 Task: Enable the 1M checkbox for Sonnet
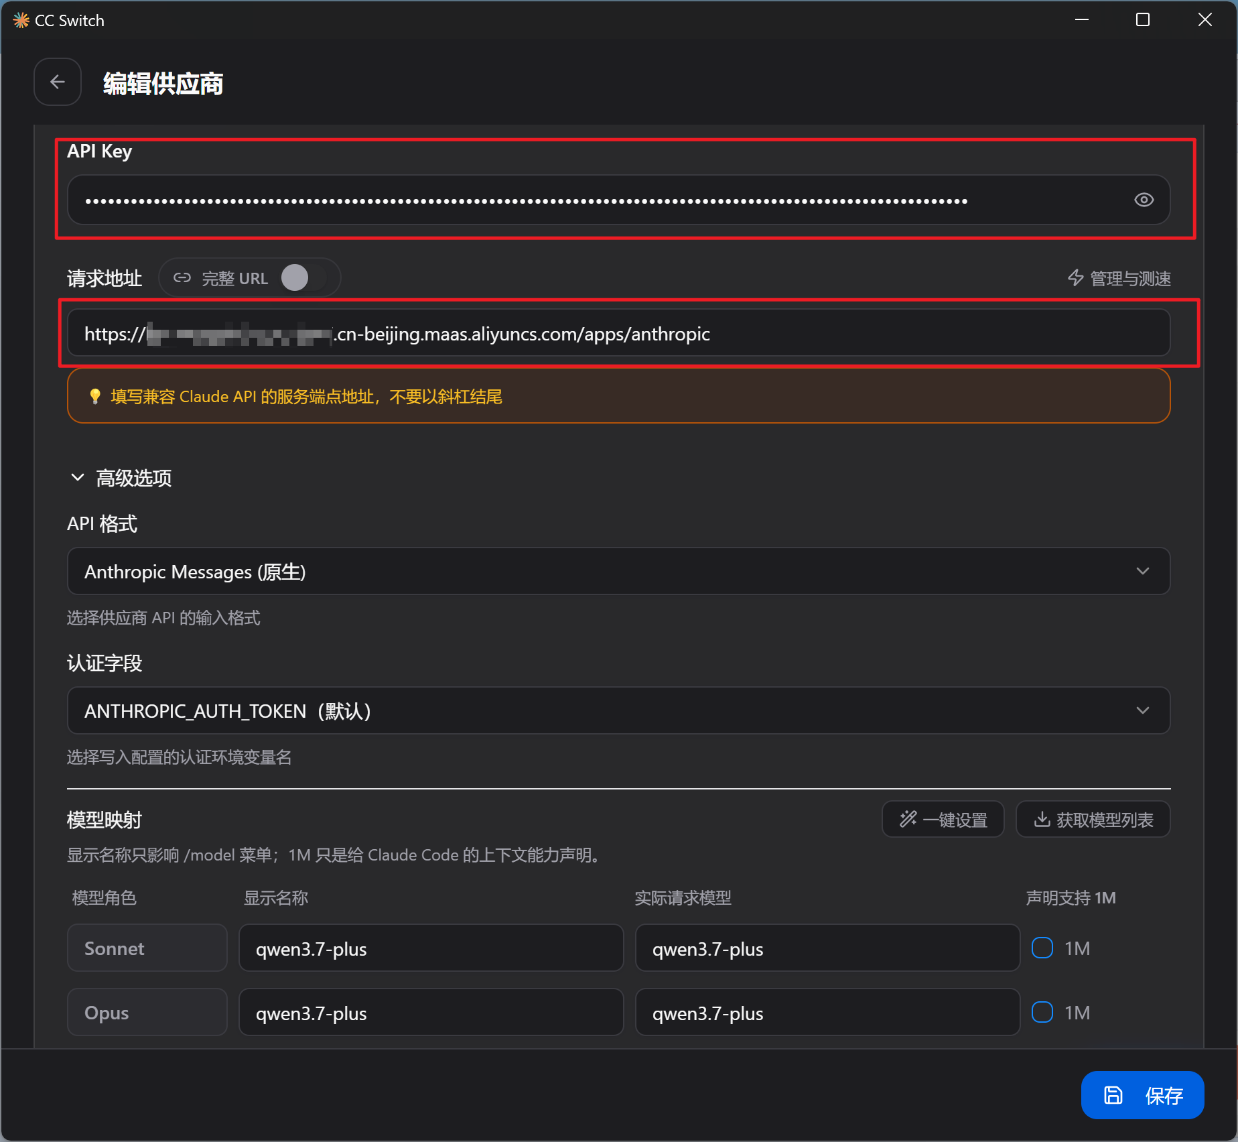(1042, 948)
